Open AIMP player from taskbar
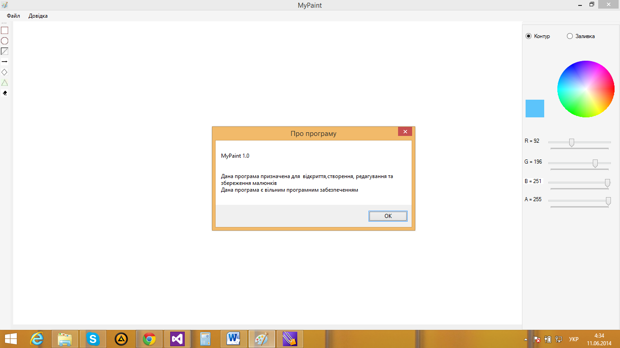This screenshot has height=348, width=620. (x=121, y=339)
